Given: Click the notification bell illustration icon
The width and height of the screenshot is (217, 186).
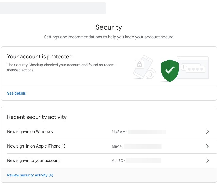Looking at the screenshot, I should click(150, 75).
